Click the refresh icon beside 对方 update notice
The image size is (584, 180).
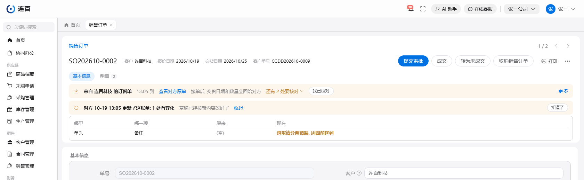pyautogui.click(x=76, y=108)
